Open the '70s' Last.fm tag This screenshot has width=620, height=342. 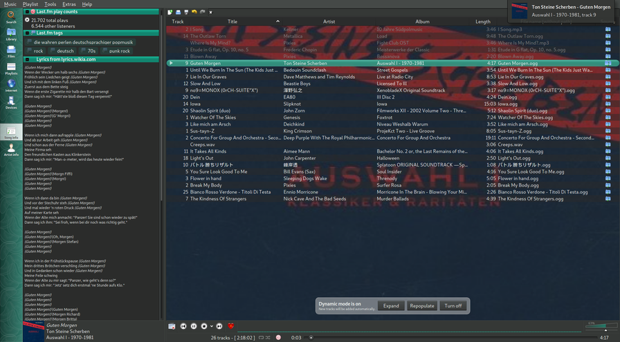88,51
